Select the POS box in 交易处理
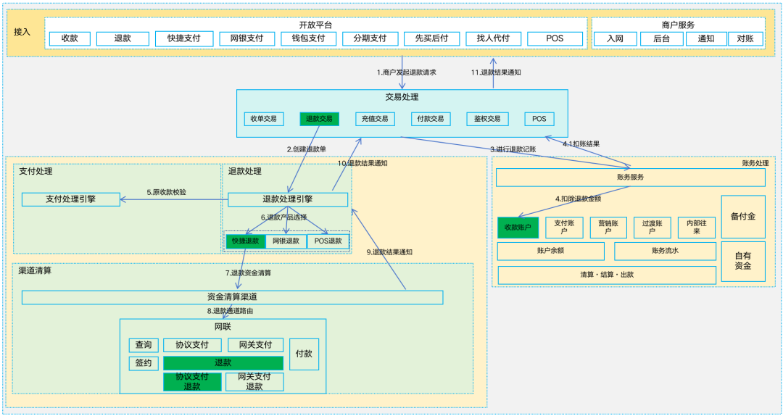 (x=539, y=119)
